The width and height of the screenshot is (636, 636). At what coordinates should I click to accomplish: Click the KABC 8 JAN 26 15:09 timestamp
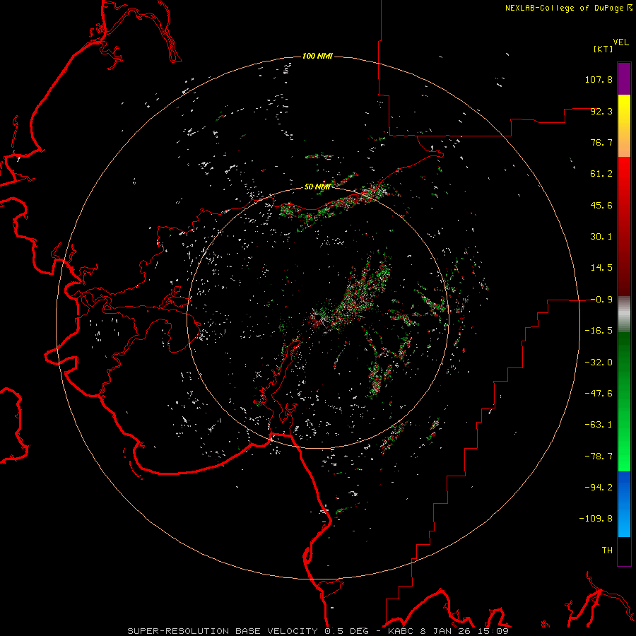click(x=448, y=631)
